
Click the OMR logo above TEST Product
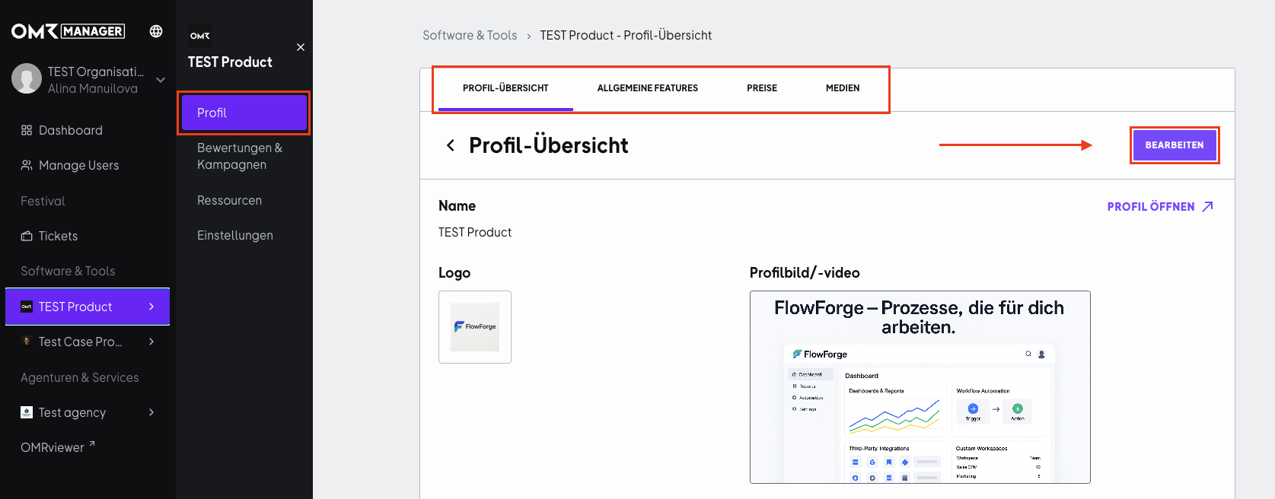click(200, 36)
